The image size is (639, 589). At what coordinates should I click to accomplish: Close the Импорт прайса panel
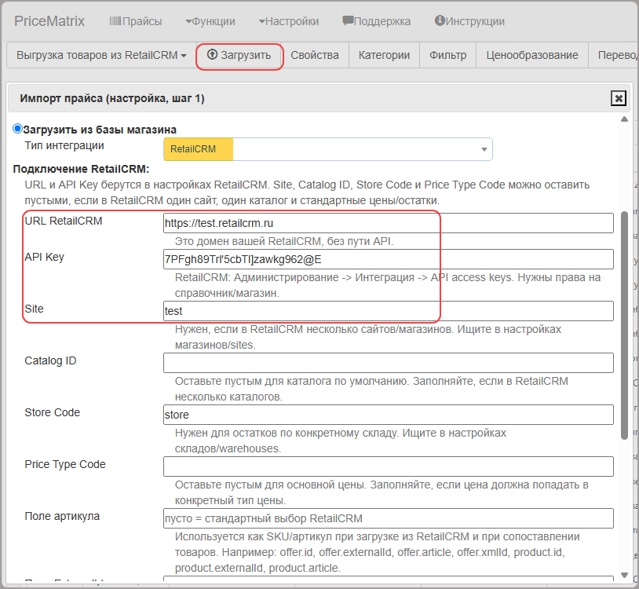click(x=619, y=98)
